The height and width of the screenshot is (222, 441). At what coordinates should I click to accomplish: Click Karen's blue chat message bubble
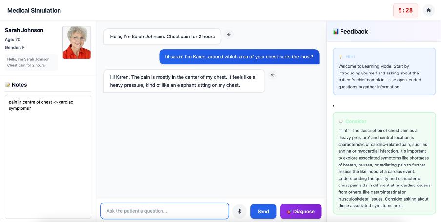239,57
